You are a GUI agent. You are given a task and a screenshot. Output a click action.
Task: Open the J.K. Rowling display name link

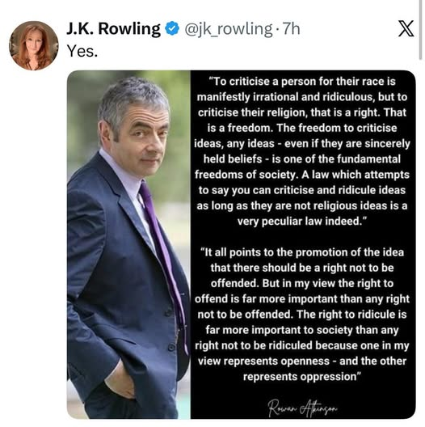pyautogui.click(x=113, y=28)
